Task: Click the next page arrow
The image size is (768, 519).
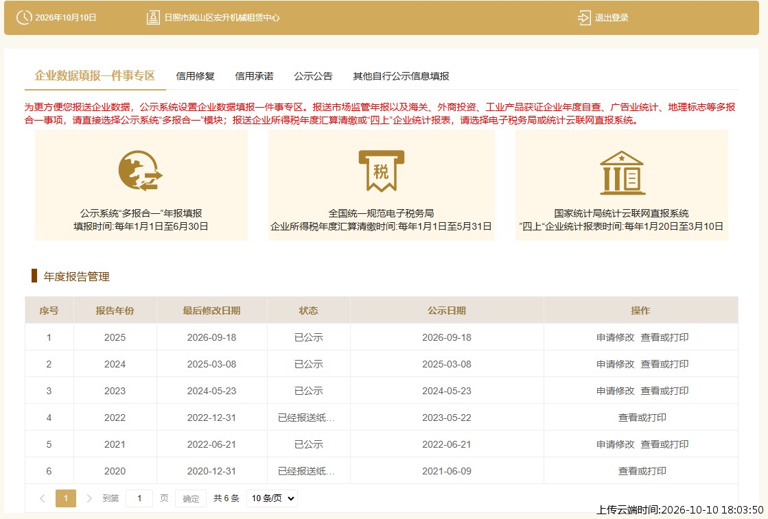Action: pos(89,498)
